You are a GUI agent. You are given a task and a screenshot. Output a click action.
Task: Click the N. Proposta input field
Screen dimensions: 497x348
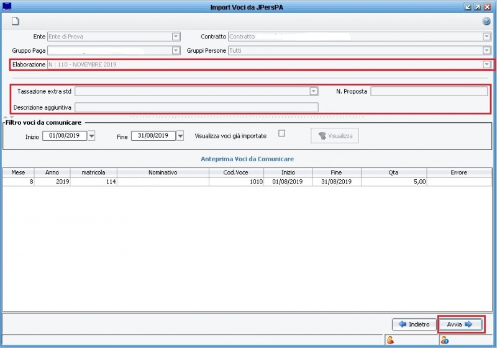(429, 91)
